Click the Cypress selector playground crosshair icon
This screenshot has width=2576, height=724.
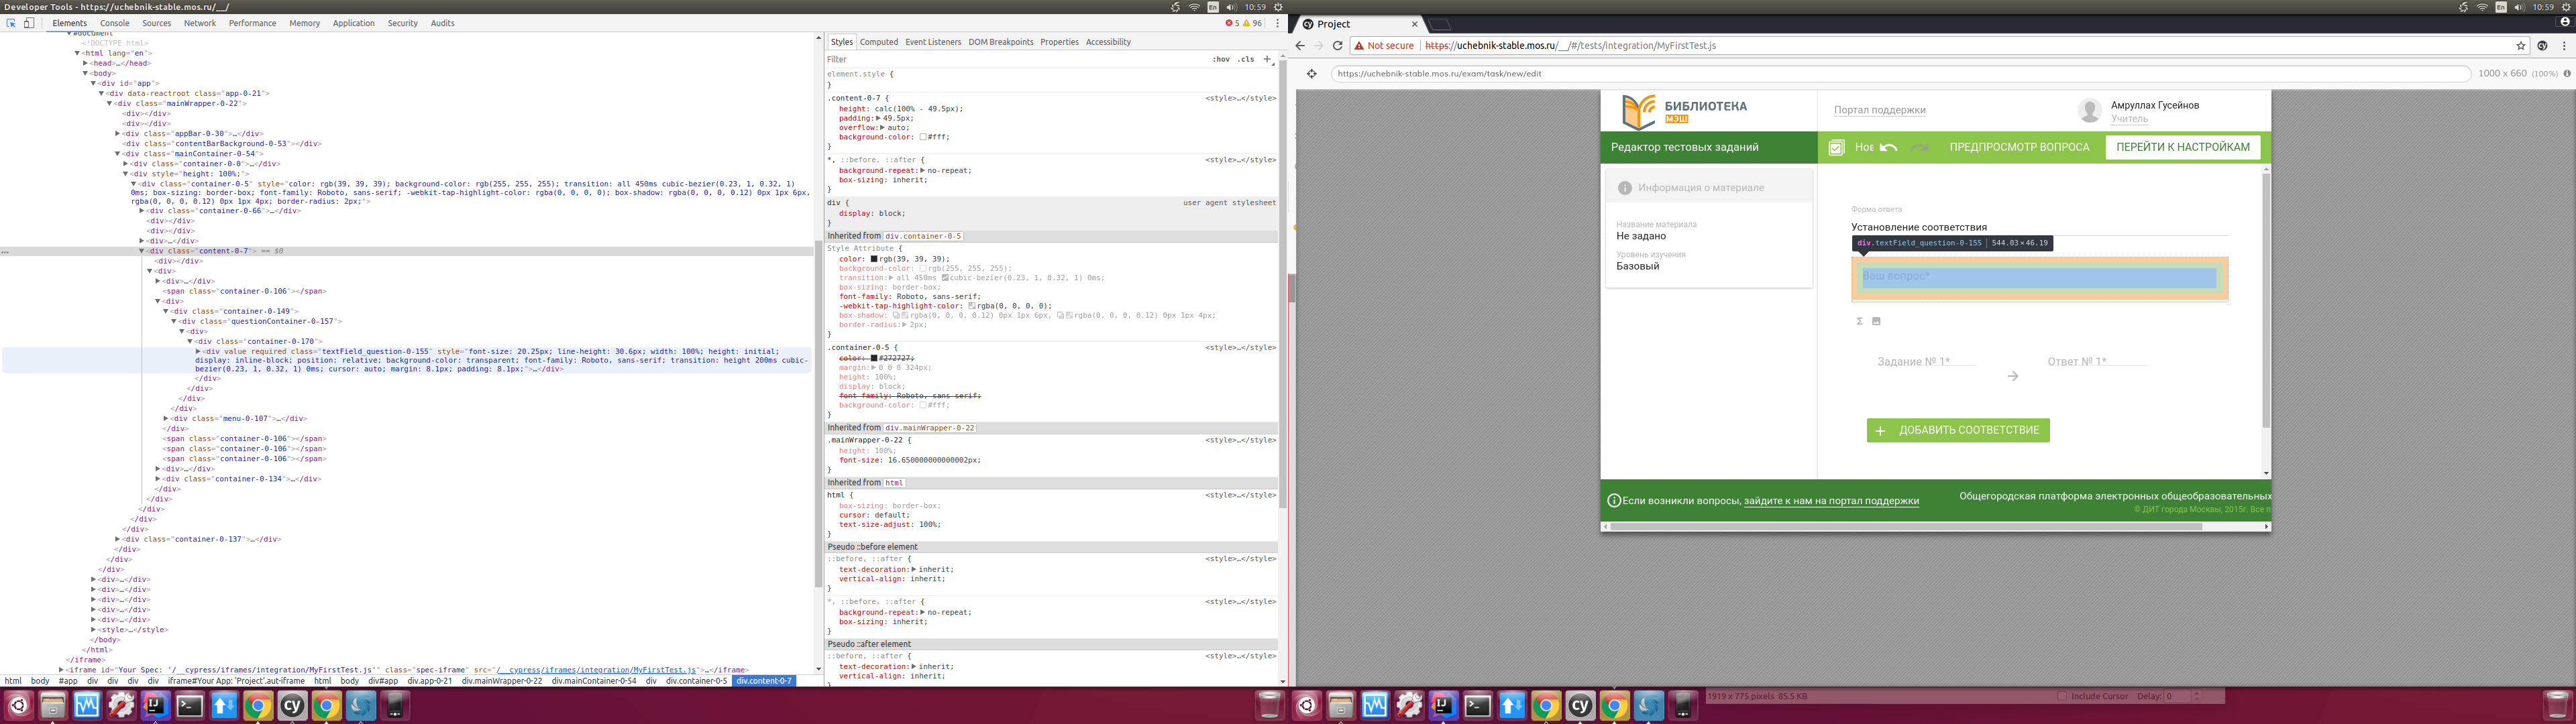[1312, 73]
